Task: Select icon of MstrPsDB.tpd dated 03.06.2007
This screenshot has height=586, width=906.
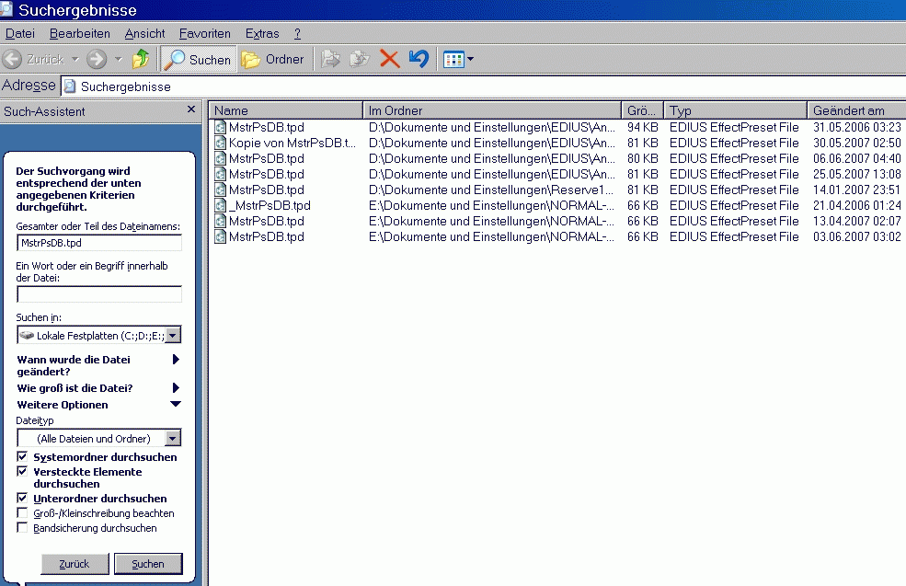Action: [220, 236]
